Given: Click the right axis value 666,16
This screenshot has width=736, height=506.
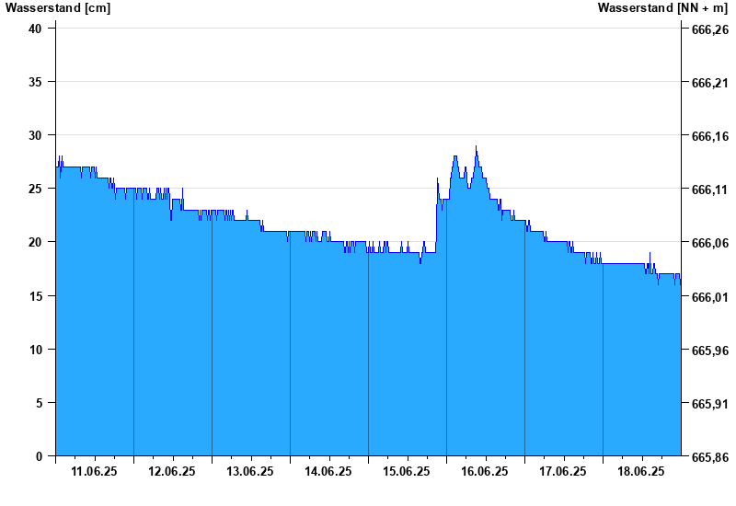Looking at the screenshot, I should click(710, 136).
